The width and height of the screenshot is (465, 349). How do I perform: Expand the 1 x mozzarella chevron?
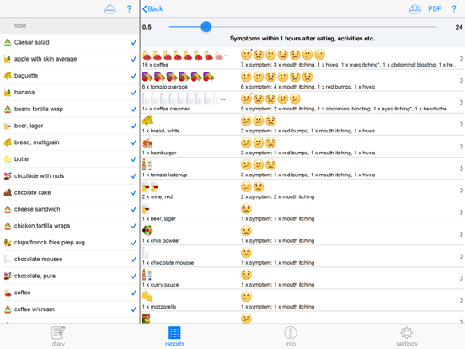coord(462,300)
